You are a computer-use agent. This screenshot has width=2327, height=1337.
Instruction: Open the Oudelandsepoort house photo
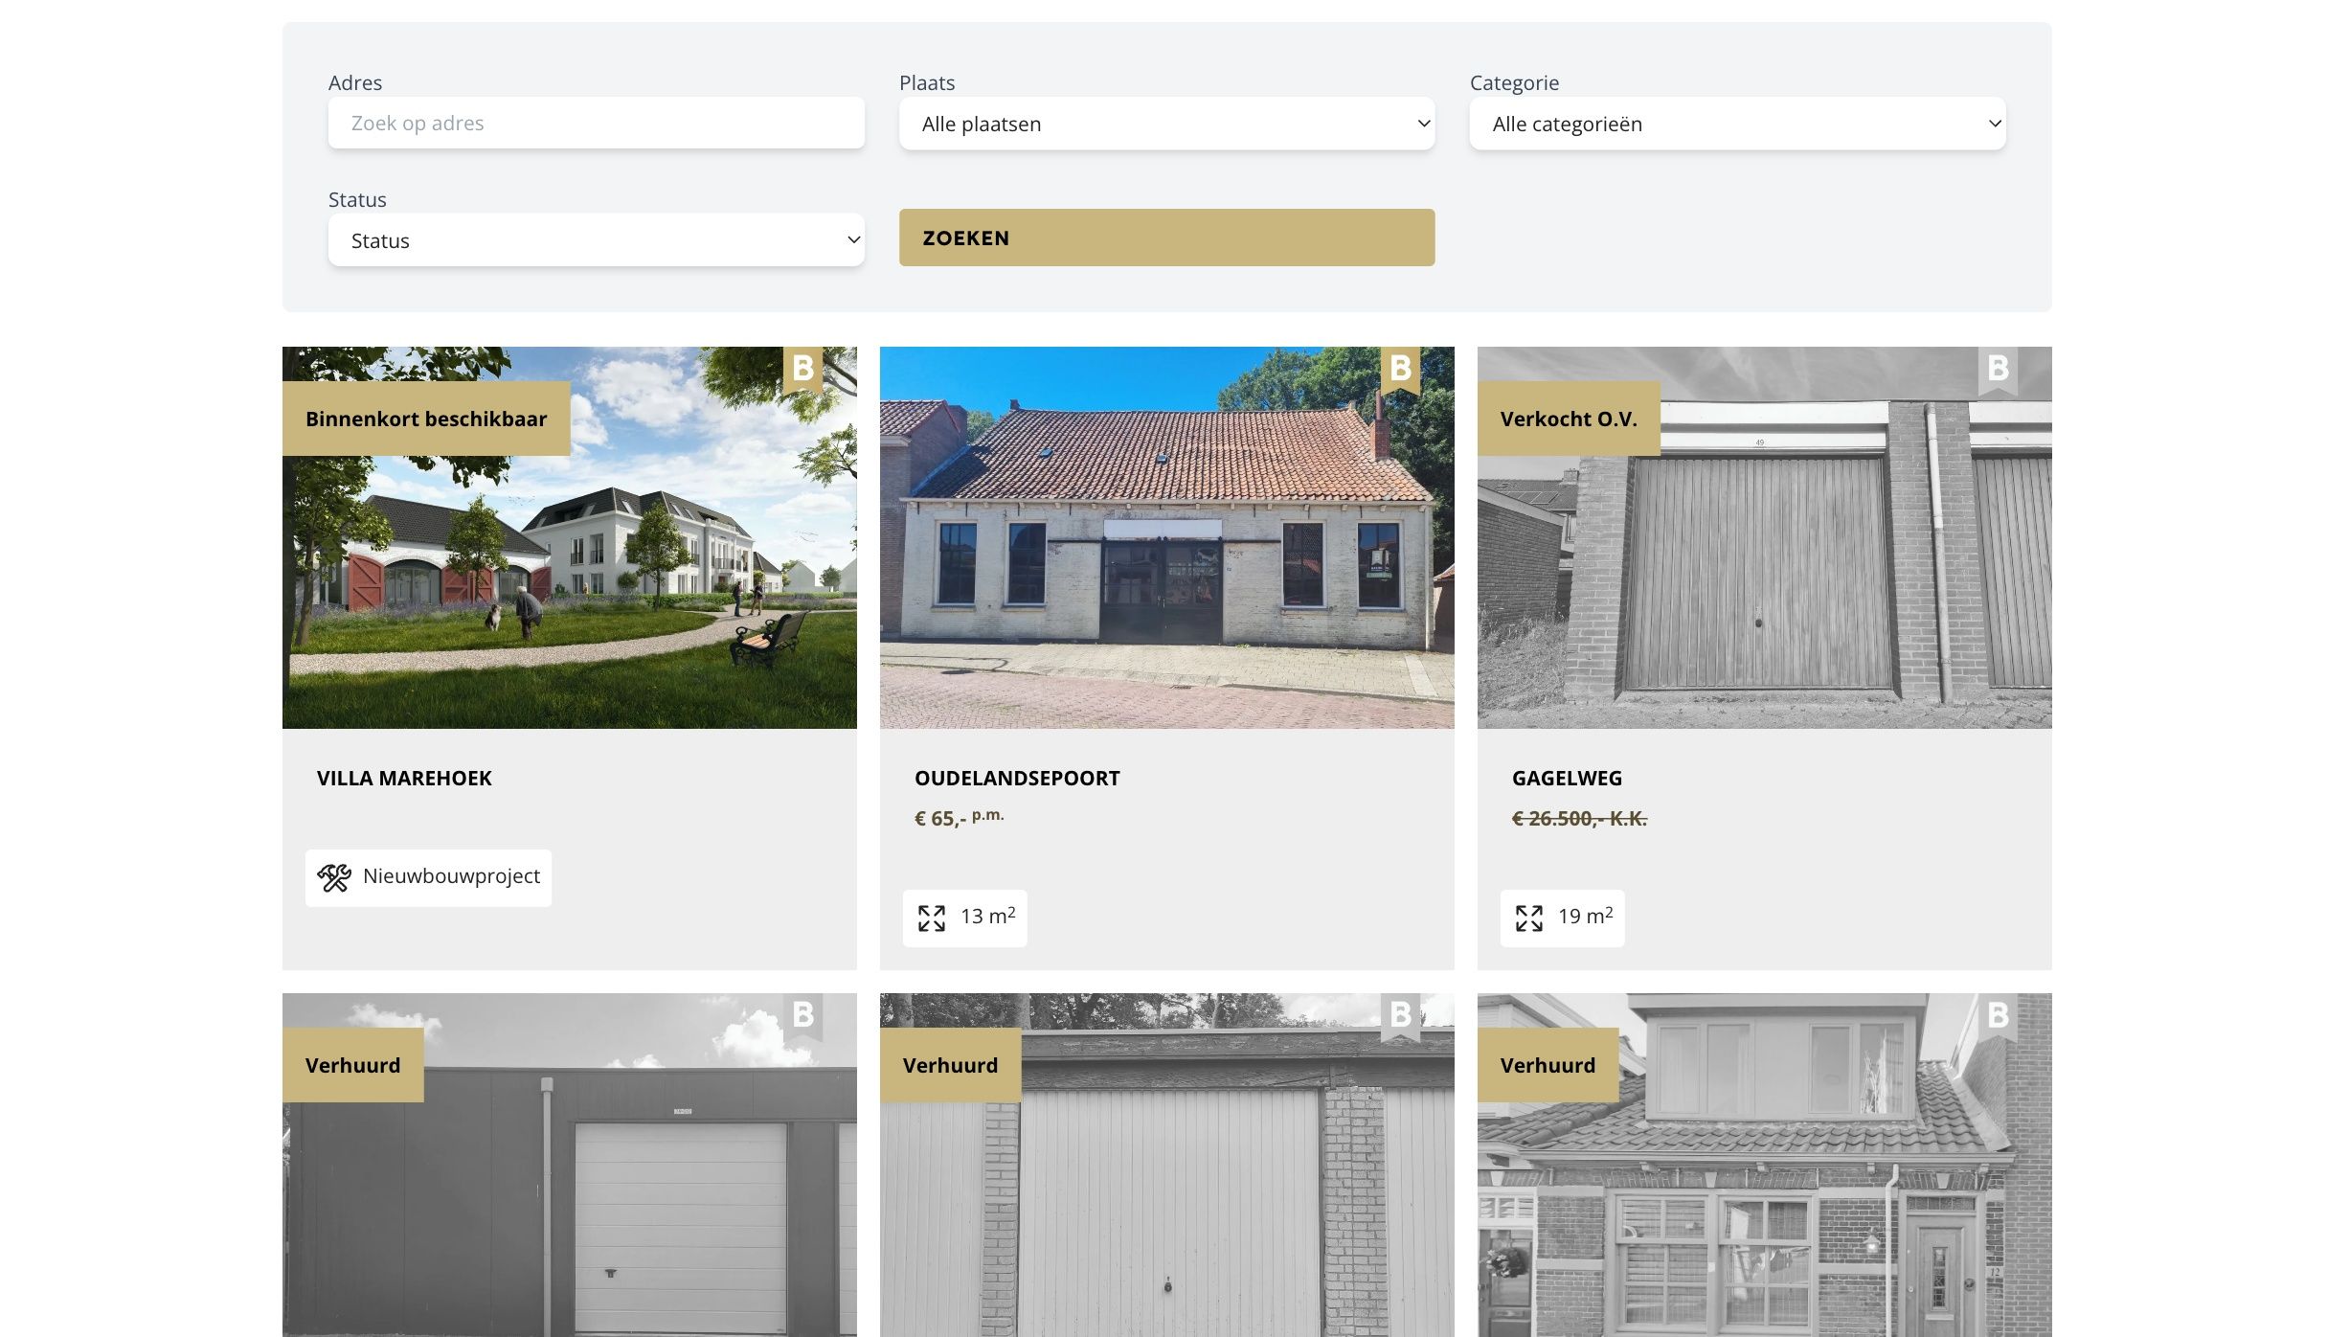(1166, 537)
